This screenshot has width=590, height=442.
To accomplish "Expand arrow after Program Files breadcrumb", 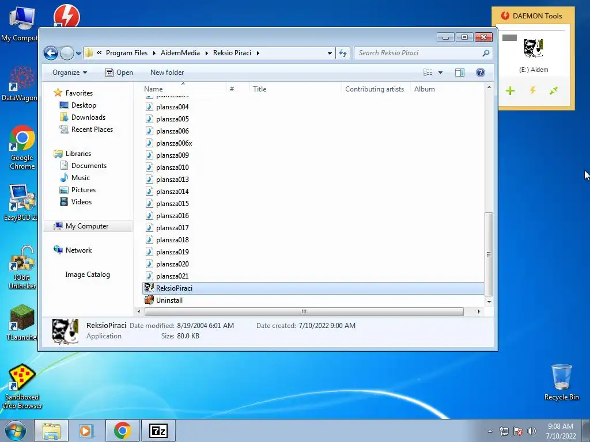I will click(x=154, y=54).
